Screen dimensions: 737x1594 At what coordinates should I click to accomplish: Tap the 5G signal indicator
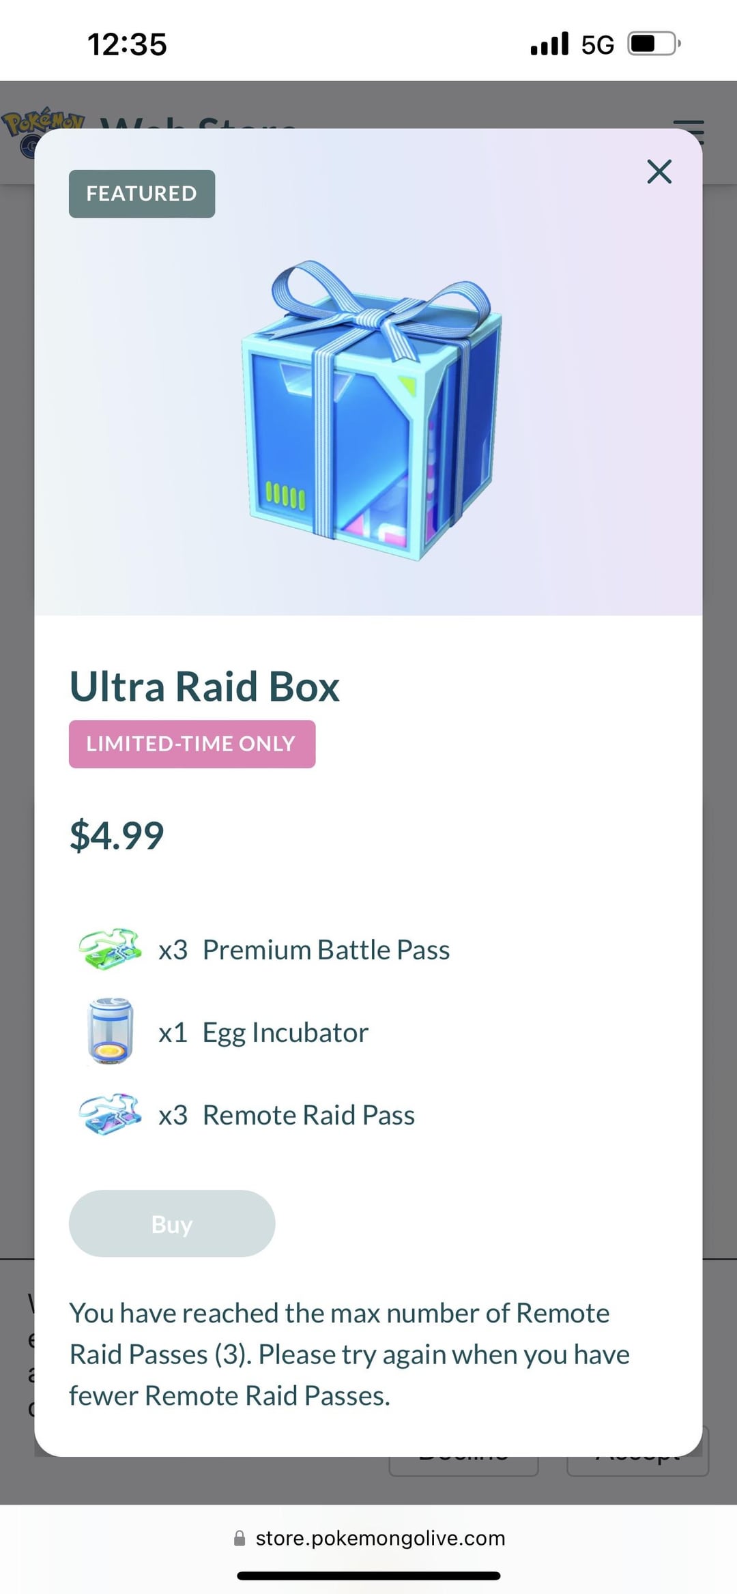[x=597, y=45]
